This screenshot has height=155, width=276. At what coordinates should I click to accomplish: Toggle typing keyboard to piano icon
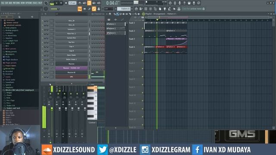click(80, 9)
